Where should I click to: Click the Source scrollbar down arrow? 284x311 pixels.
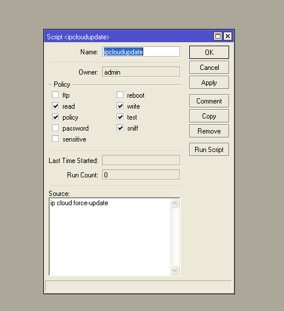click(x=174, y=270)
